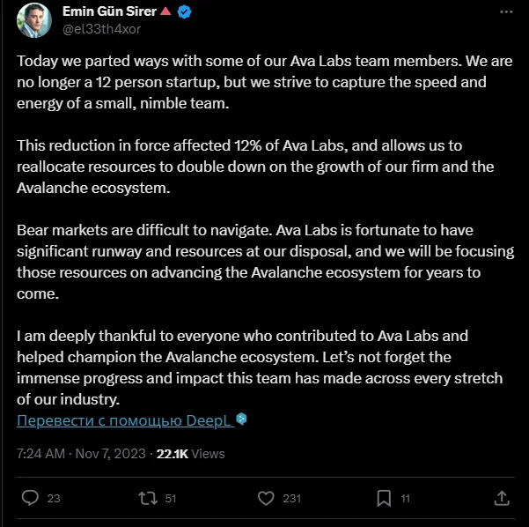This screenshot has width=529, height=527.
Task: Click the DeepL logo icon
Action: [241, 419]
